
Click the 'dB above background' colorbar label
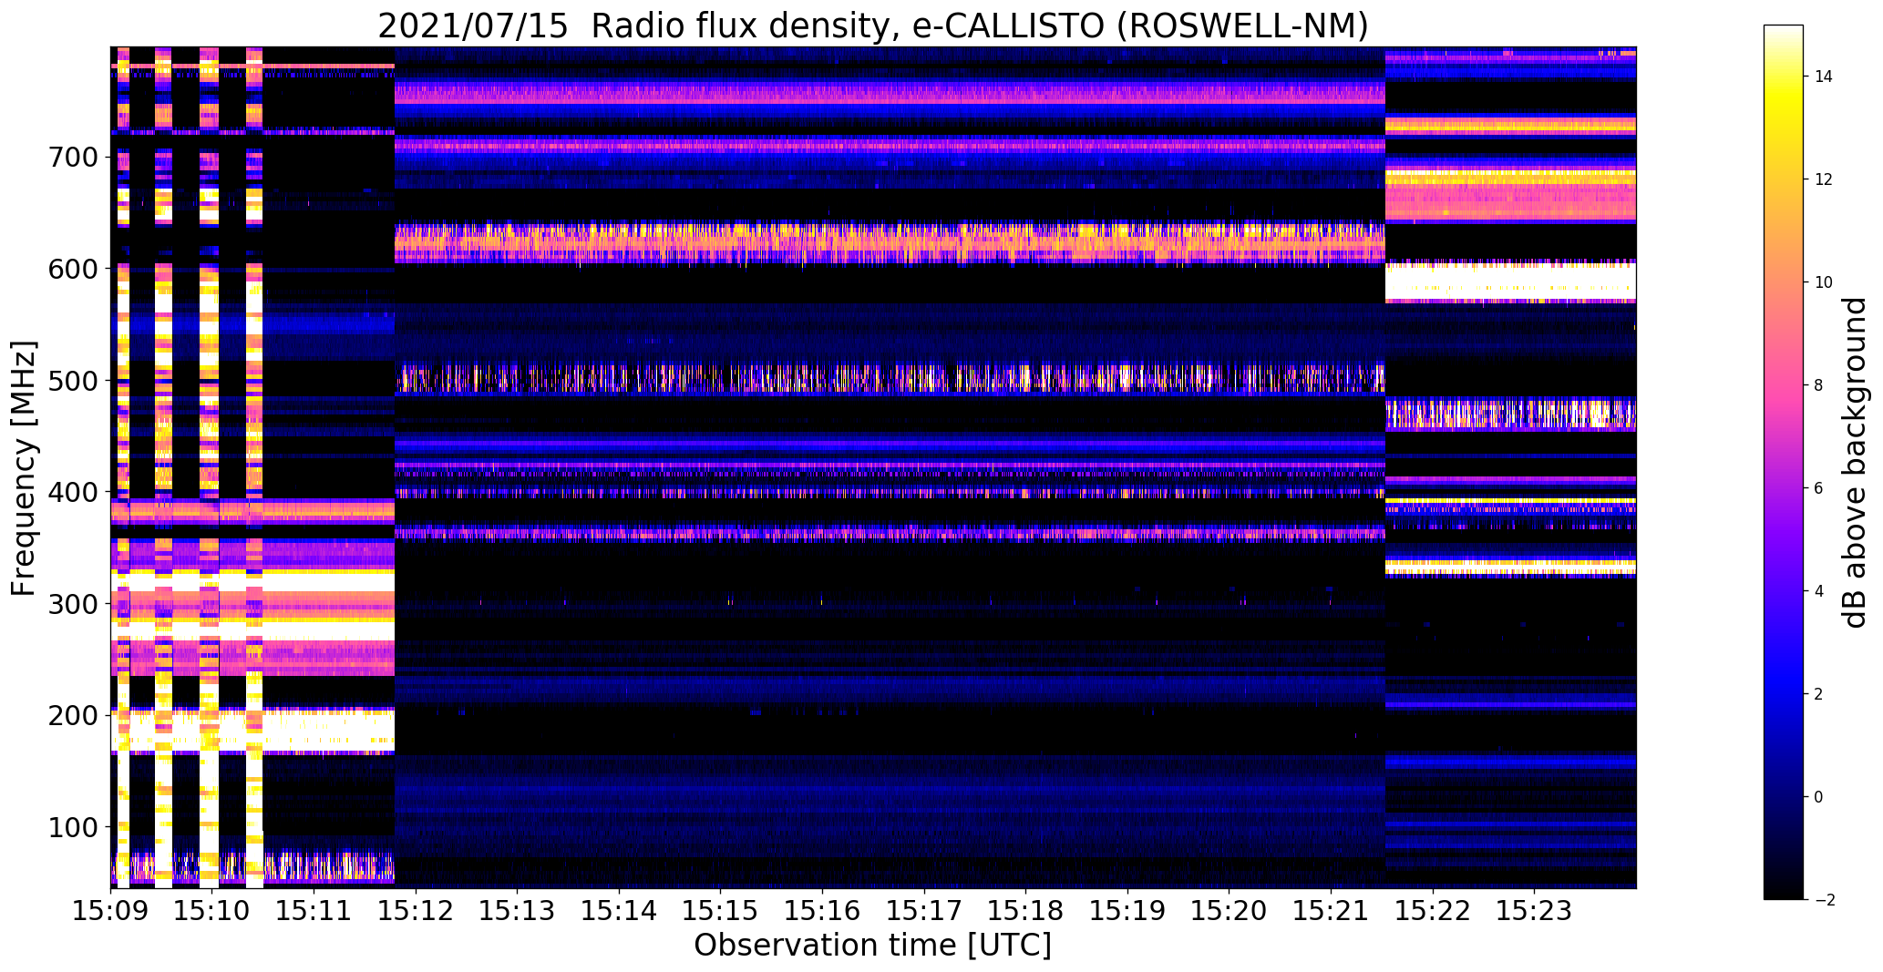[x=1855, y=462]
